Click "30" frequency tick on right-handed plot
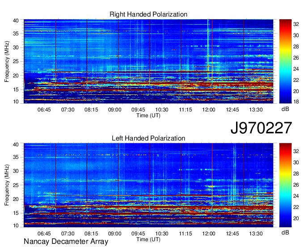The width and height of the screenshot is (304, 247). tap(16, 47)
